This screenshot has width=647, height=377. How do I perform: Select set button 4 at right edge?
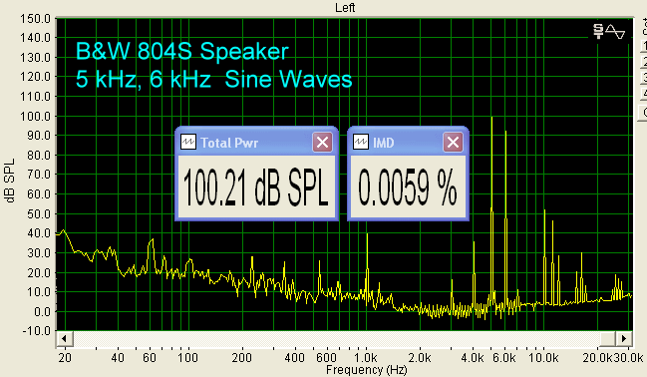coord(644,94)
